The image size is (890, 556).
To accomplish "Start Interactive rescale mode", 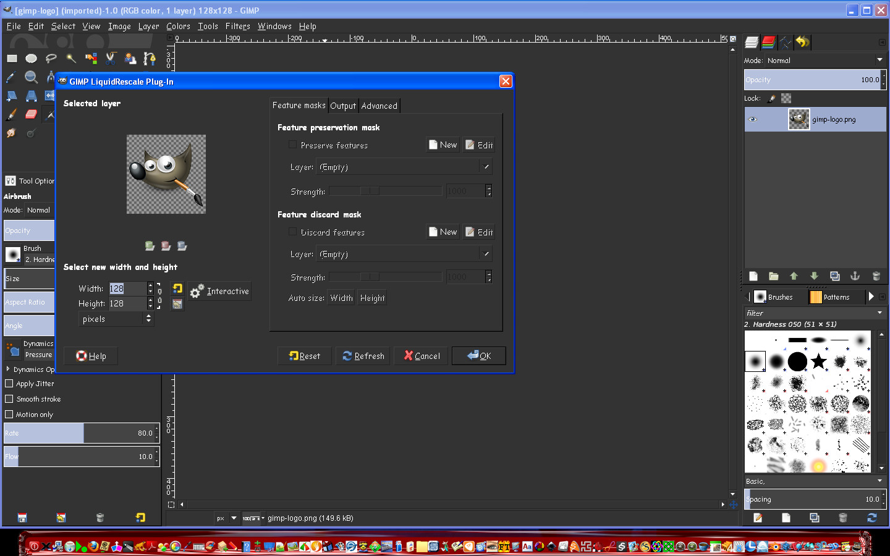I will click(220, 291).
